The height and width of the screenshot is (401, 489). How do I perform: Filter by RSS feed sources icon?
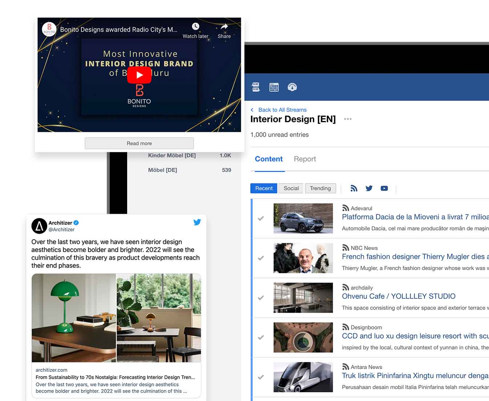354,188
